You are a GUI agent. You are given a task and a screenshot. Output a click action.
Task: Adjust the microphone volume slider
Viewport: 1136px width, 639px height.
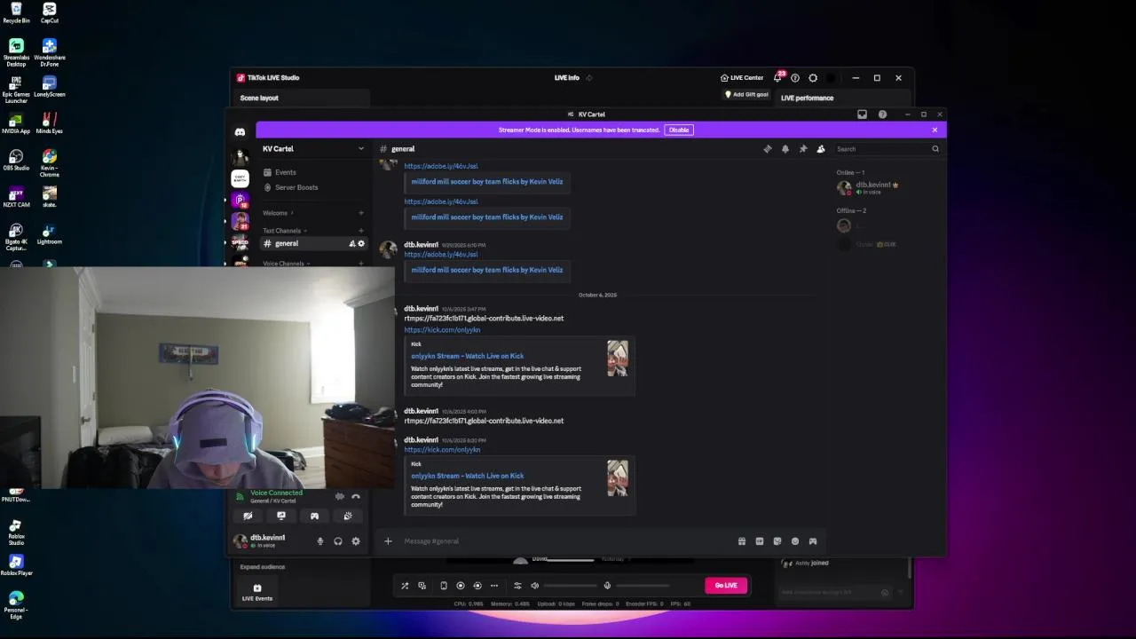click(x=643, y=586)
